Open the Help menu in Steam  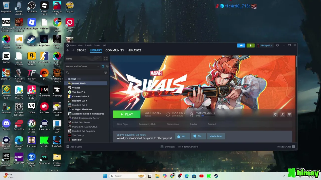[105, 45]
